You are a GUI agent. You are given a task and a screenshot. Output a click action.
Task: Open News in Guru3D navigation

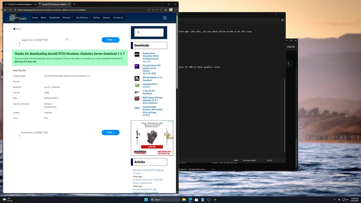43,17
